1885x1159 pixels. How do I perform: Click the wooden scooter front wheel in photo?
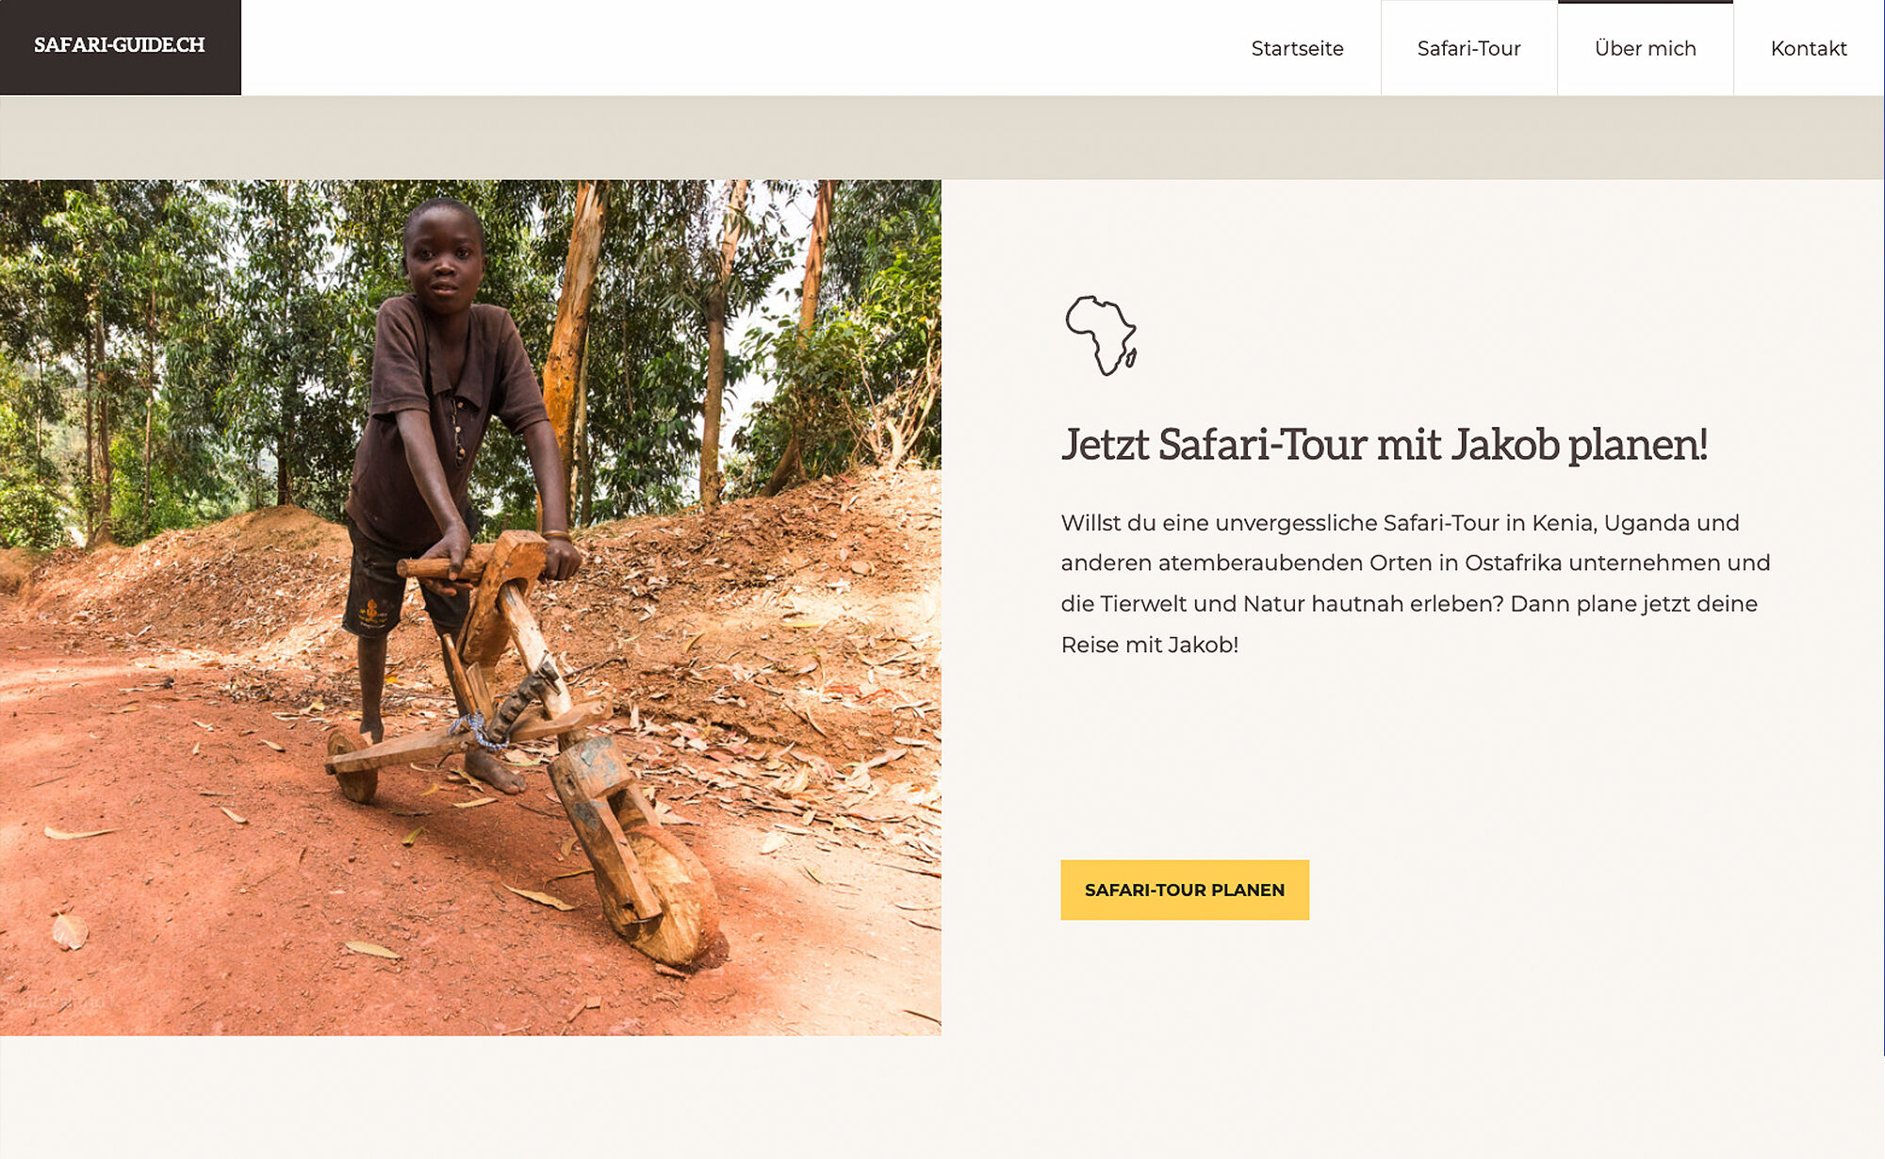[671, 895]
